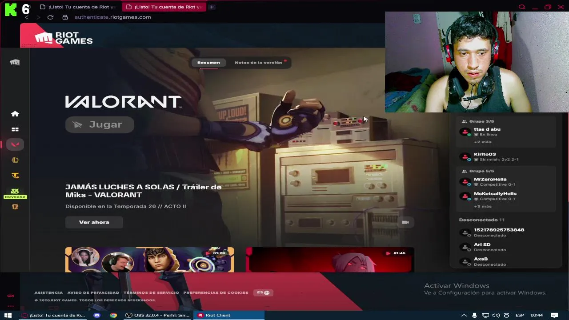
Task: Open the TÉRMINOS DE SERVICIO link
Action: [151, 292]
